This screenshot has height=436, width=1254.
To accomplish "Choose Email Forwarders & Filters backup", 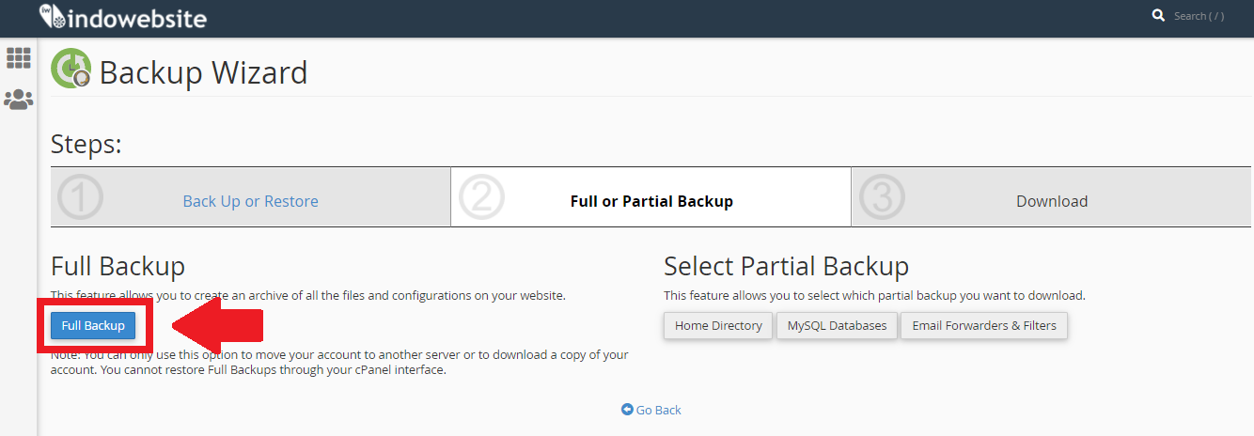I will [x=984, y=326].
